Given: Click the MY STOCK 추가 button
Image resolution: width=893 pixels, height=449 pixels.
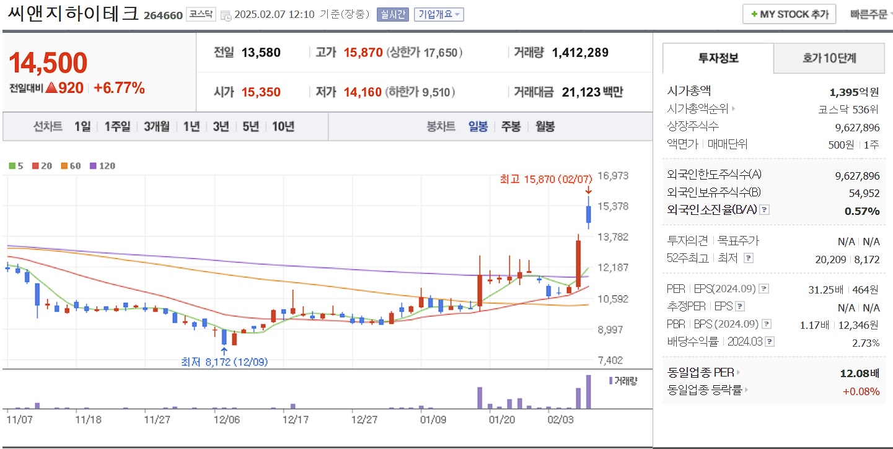Looking at the screenshot, I should point(789,14).
